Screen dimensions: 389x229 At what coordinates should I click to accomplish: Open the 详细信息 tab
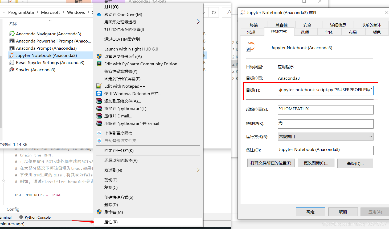tap(338, 25)
